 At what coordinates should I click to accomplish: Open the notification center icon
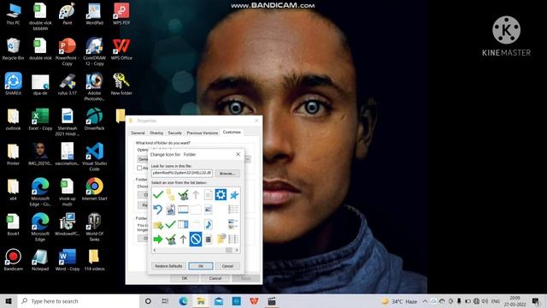click(536, 301)
